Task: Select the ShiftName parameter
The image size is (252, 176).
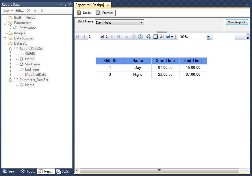Action: pos(28,28)
